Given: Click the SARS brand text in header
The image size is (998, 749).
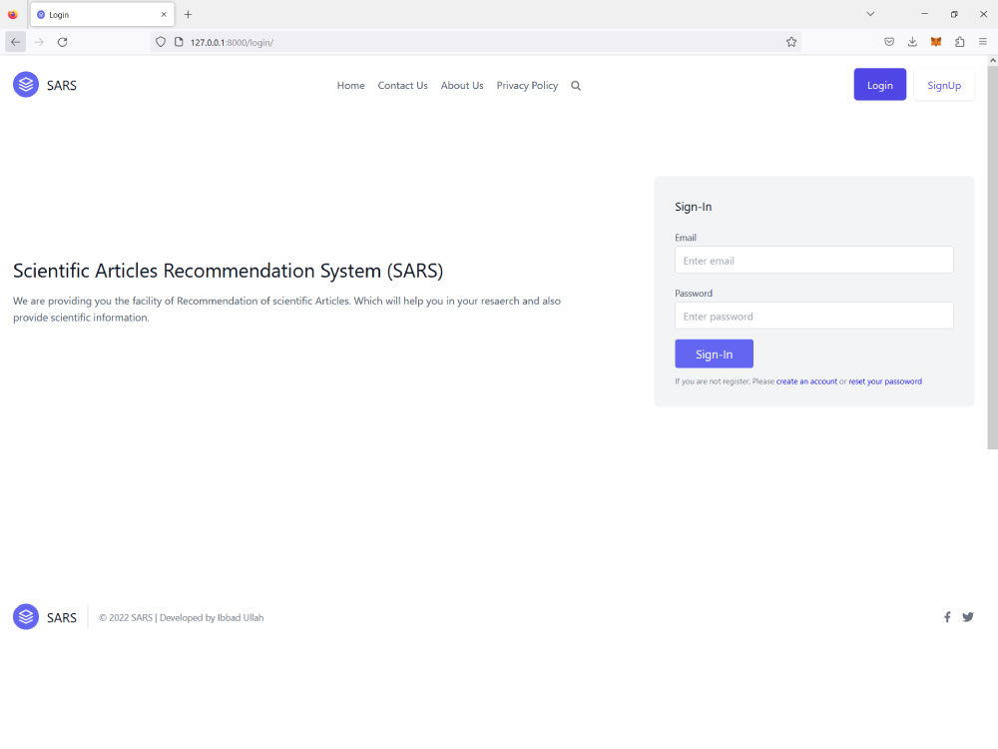Looking at the screenshot, I should (x=62, y=85).
